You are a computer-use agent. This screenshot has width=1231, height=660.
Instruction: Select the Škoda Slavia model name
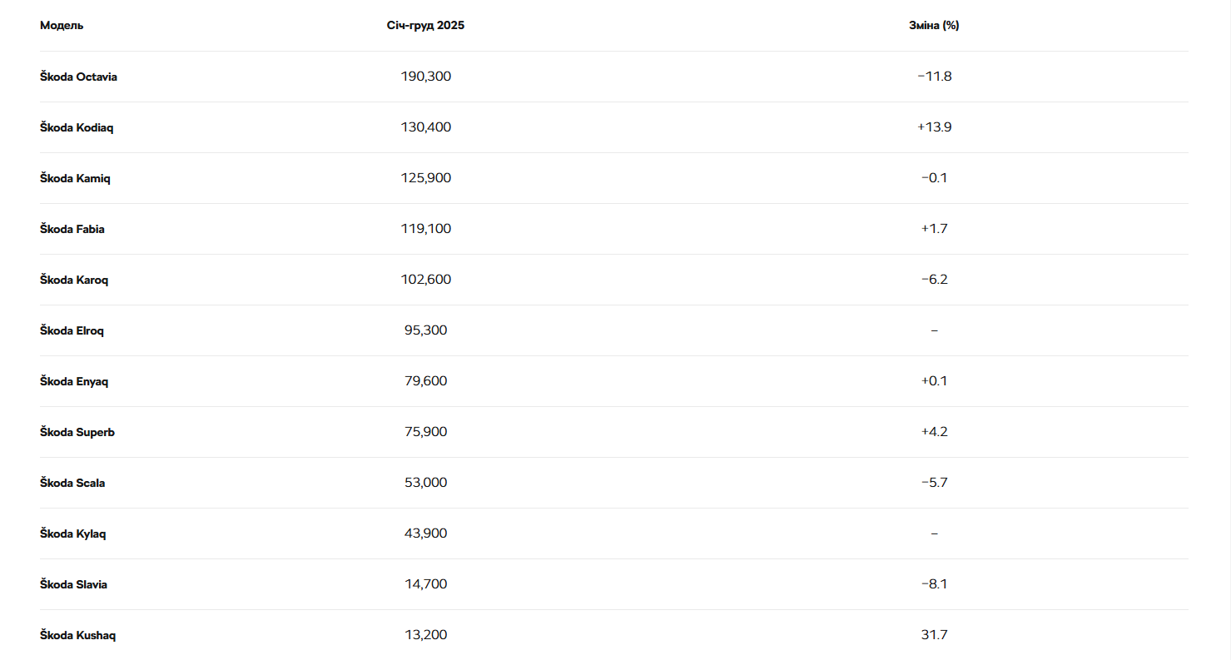coord(73,584)
